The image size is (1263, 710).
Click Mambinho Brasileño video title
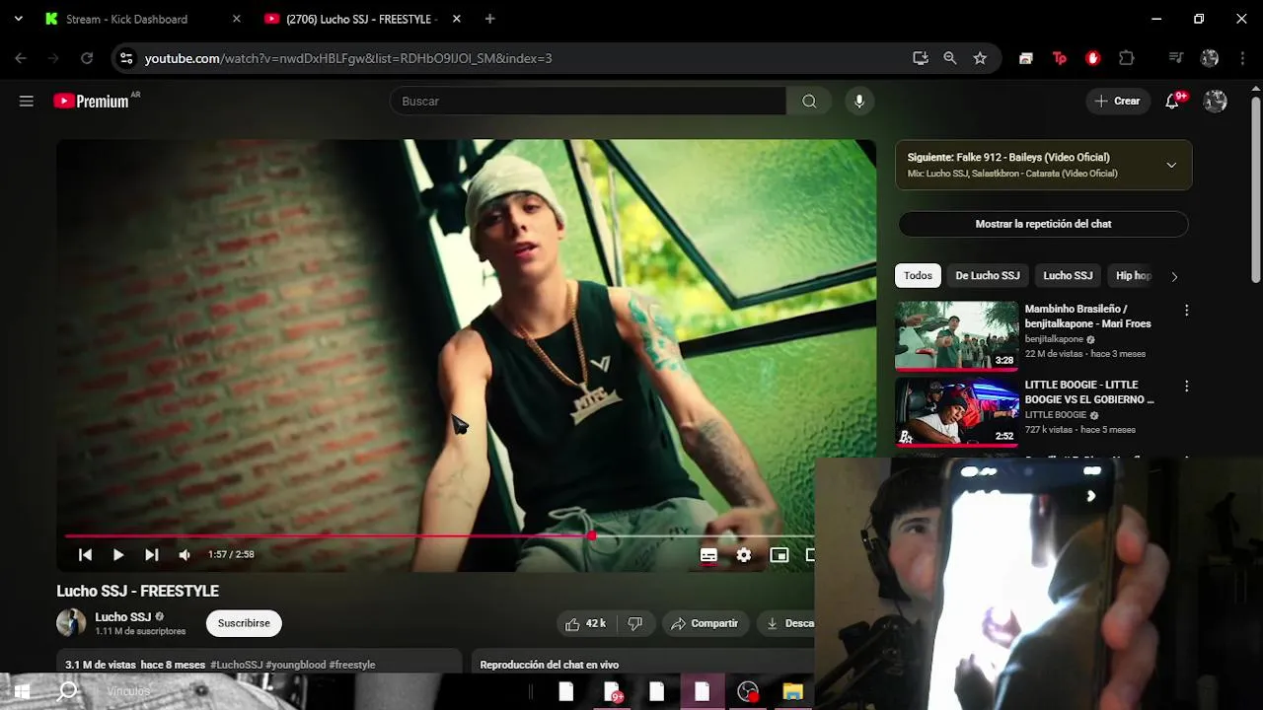(1087, 316)
